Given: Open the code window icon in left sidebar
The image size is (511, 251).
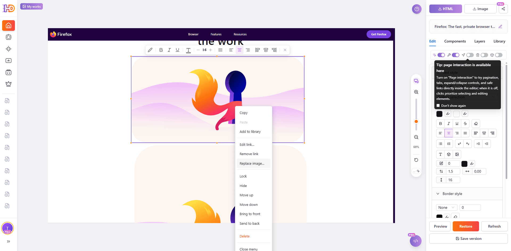Looking at the screenshot, I should point(9,72).
